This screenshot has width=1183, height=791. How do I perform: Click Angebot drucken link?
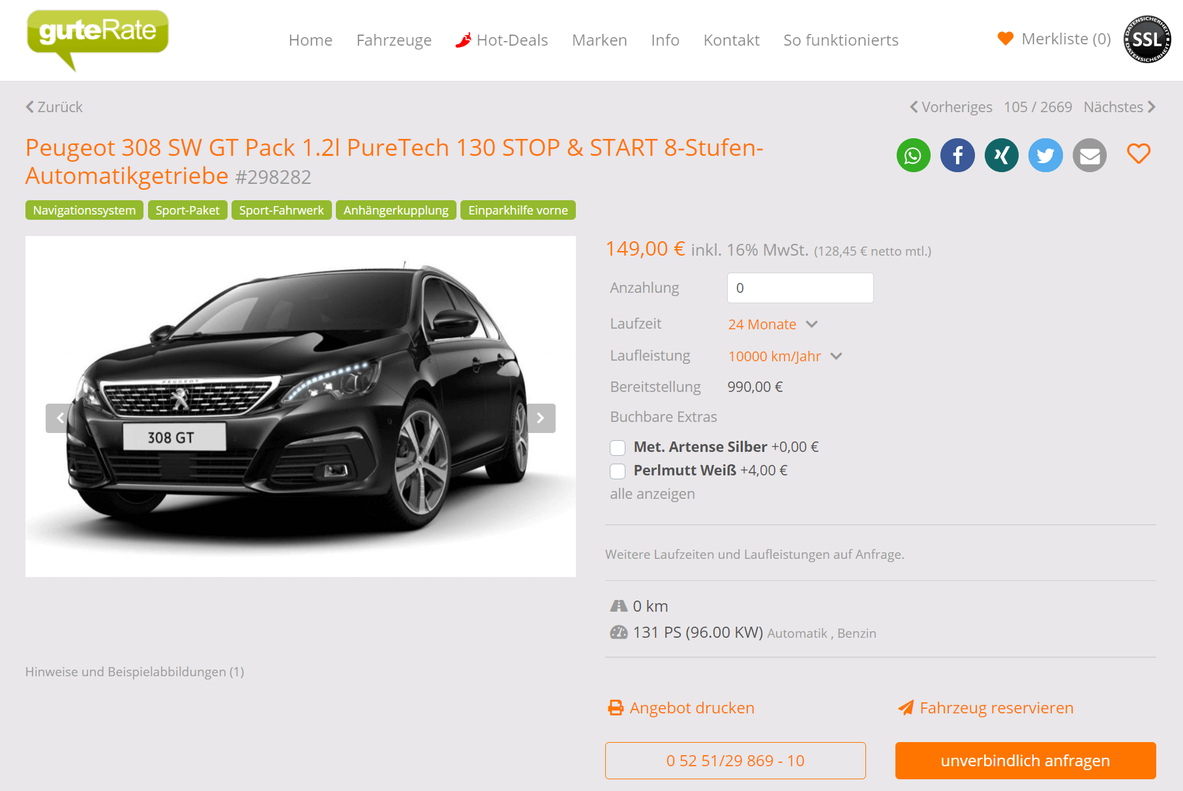[x=692, y=708]
